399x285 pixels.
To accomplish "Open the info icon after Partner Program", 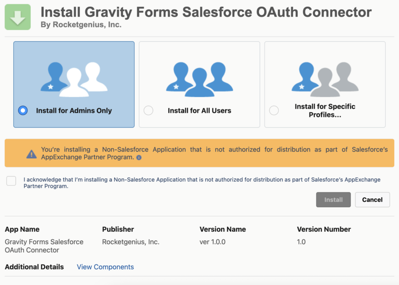I will coord(139,157).
